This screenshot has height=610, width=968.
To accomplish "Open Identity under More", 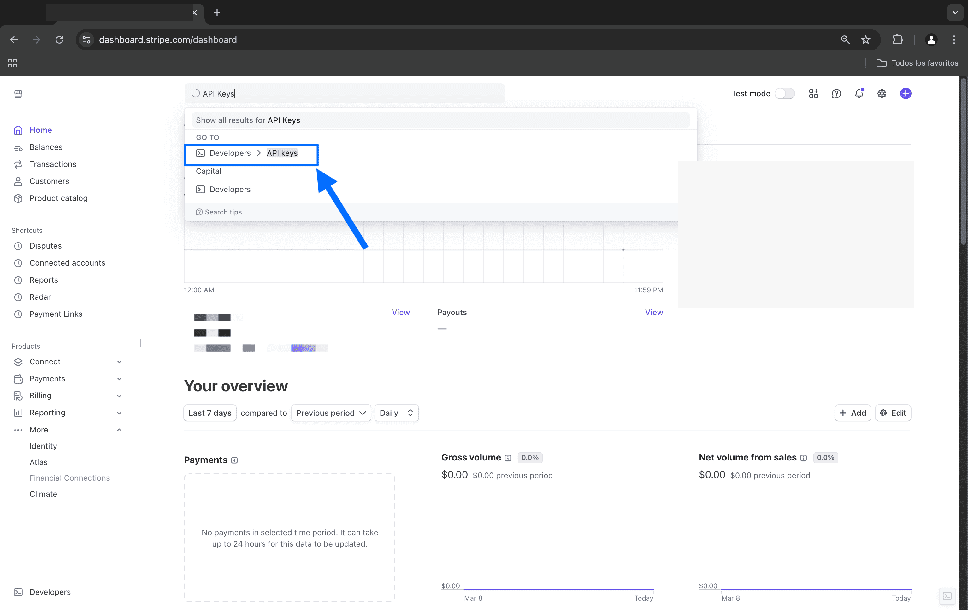I will (43, 446).
